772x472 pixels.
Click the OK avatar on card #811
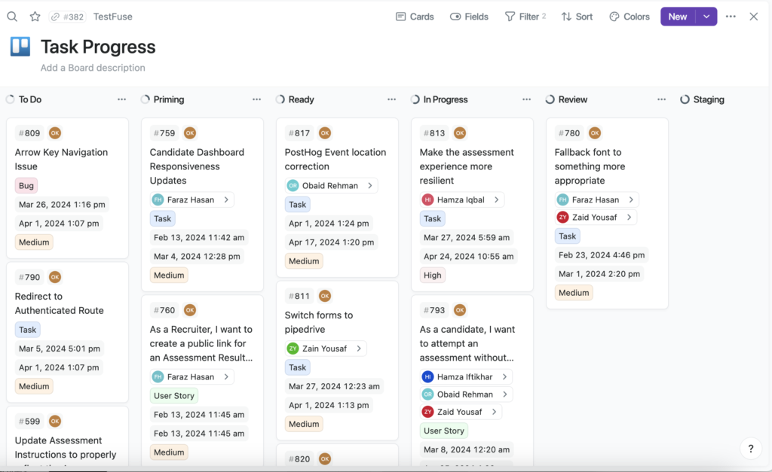click(x=324, y=296)
